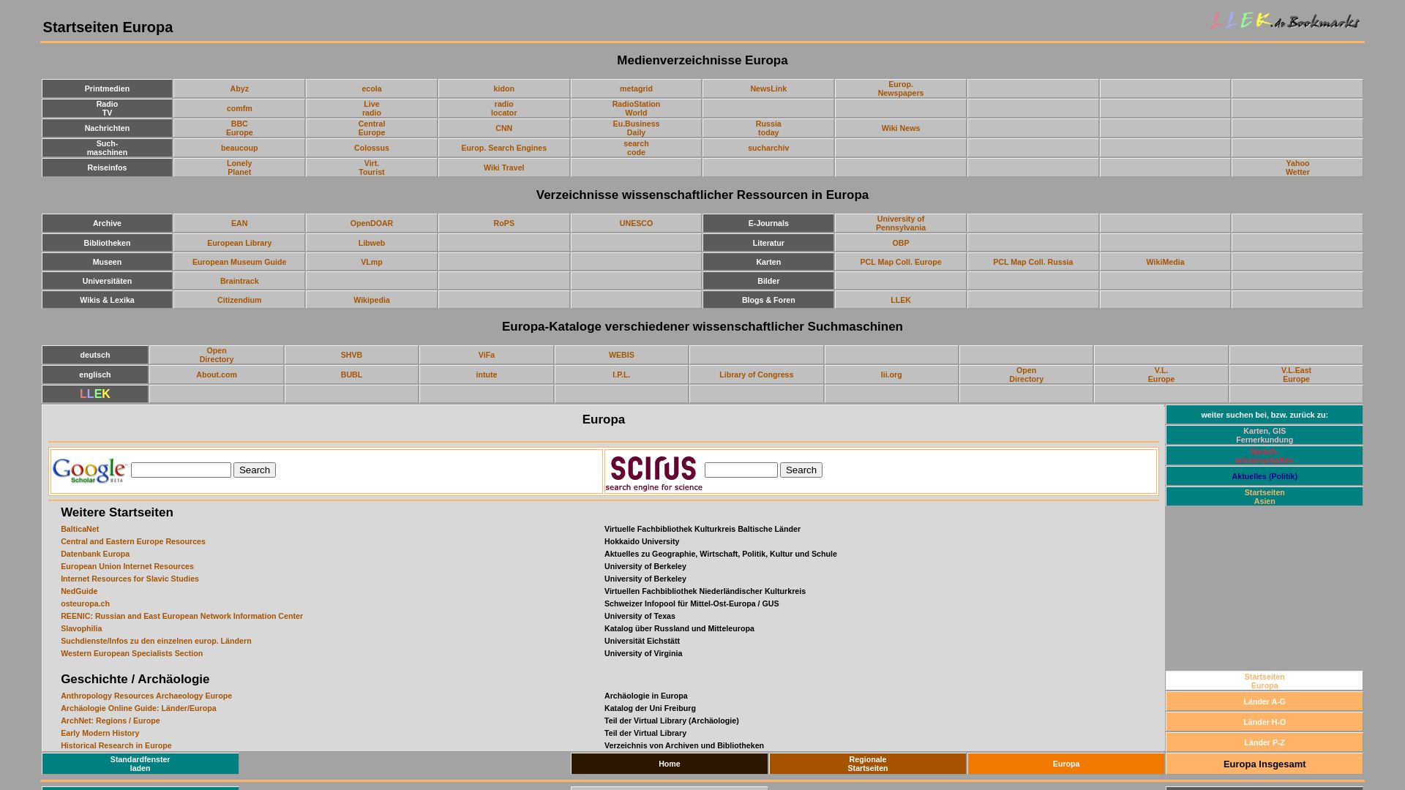
Task: Open the Europ. Search Engines link
Action: click(x=503, y=148)
